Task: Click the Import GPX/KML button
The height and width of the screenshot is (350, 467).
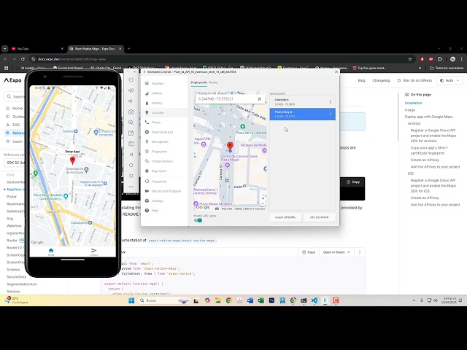Action: [x=285, y=217]
